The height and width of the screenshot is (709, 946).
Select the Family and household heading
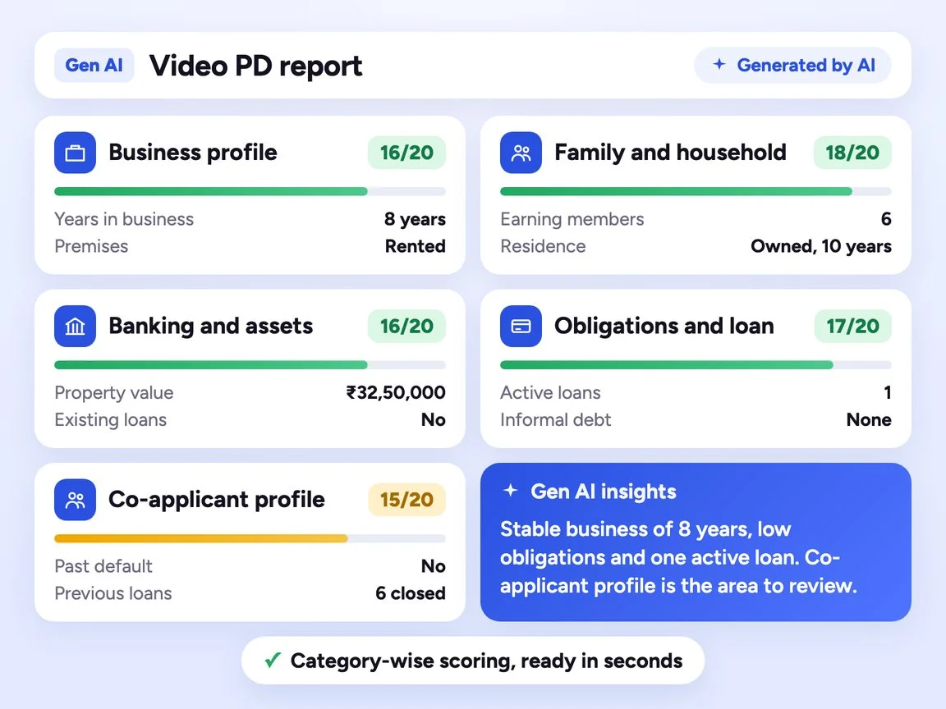pos(670,153)
